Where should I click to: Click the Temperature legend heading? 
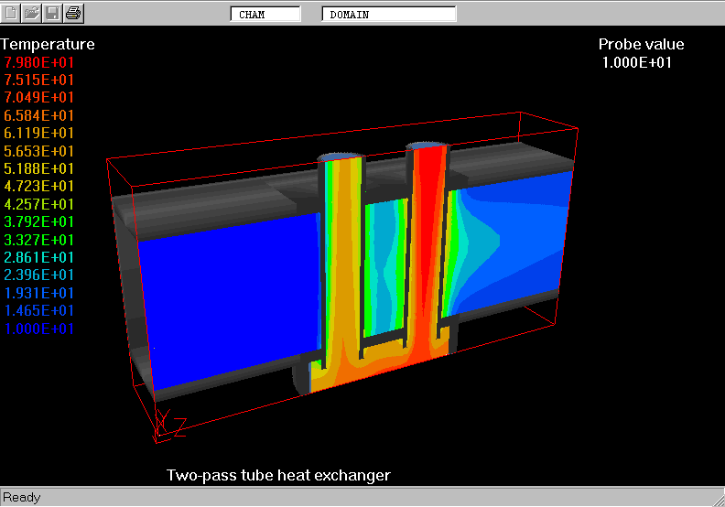click(48, 44)
